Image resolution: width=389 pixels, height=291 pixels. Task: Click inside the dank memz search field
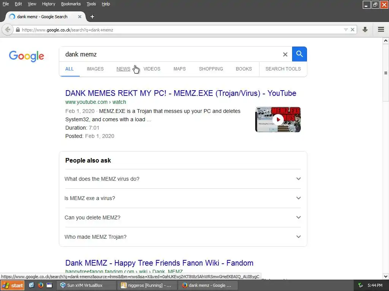[171, 54]
